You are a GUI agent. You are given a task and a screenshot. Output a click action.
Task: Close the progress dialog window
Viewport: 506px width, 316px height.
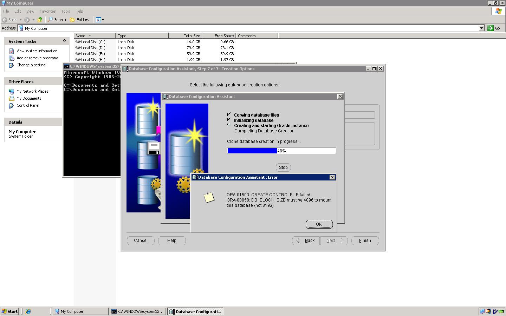[x=340, y=97]
